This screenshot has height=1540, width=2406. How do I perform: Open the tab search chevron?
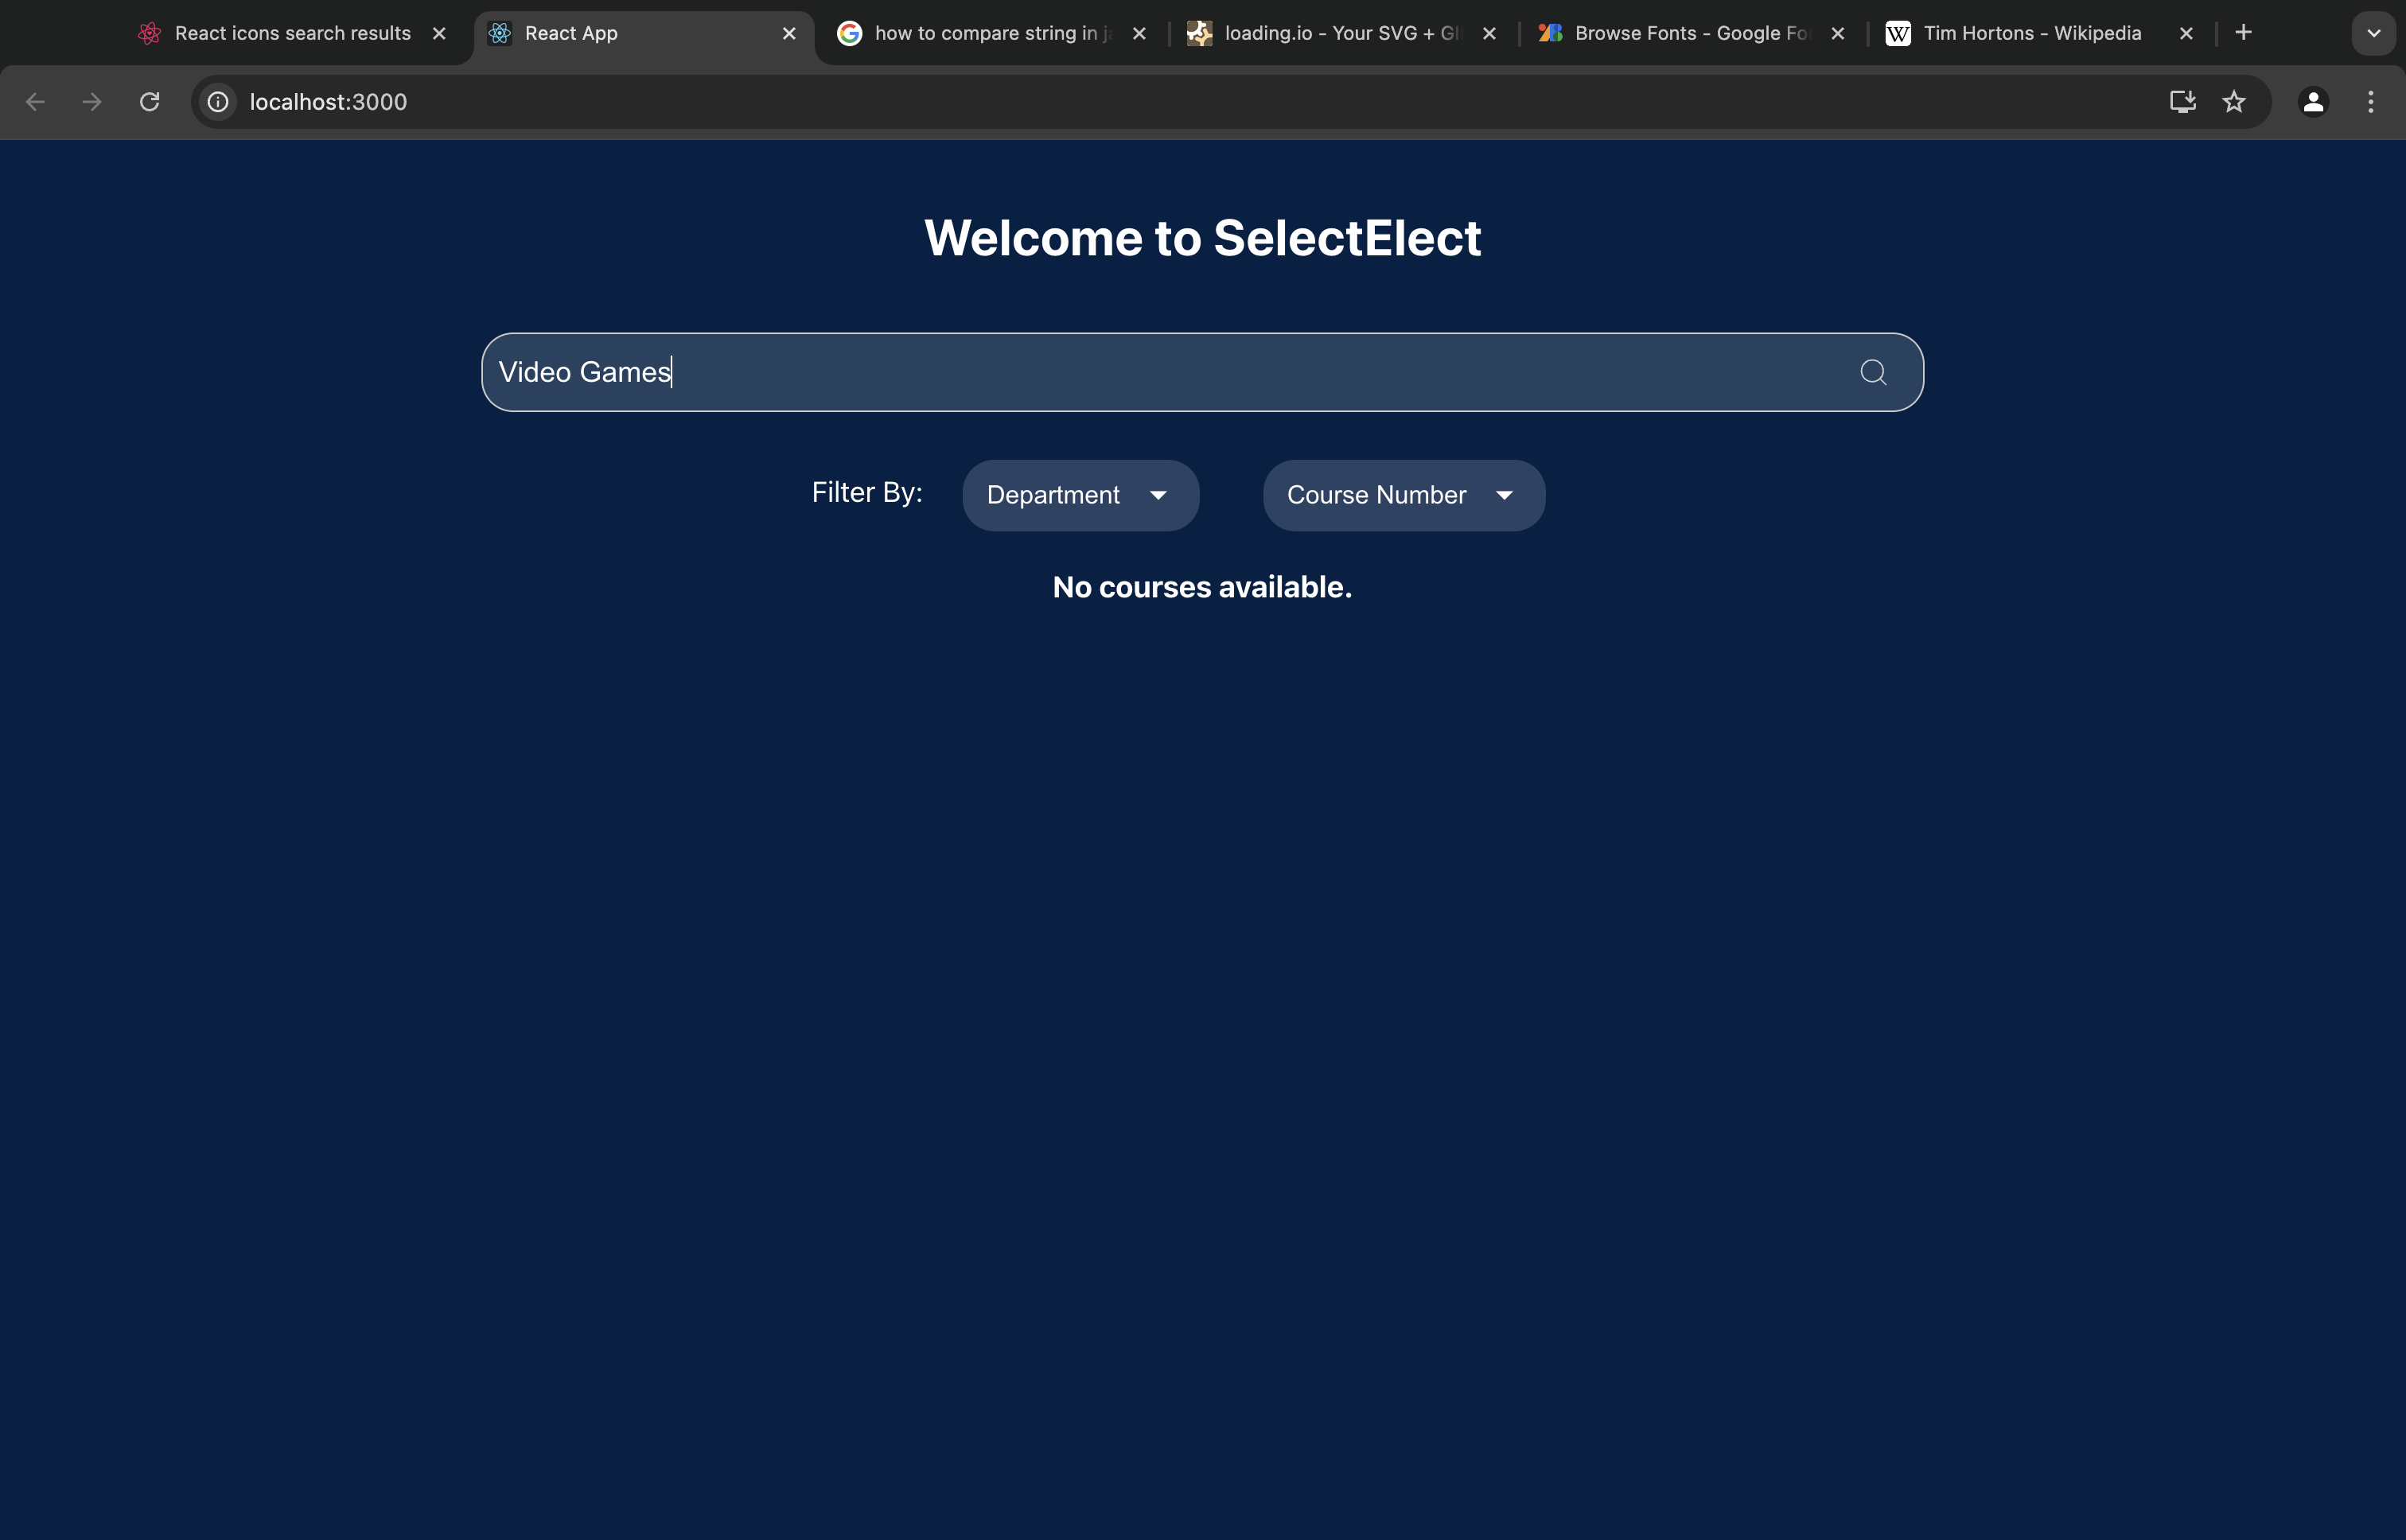(x=2373, y=33)
